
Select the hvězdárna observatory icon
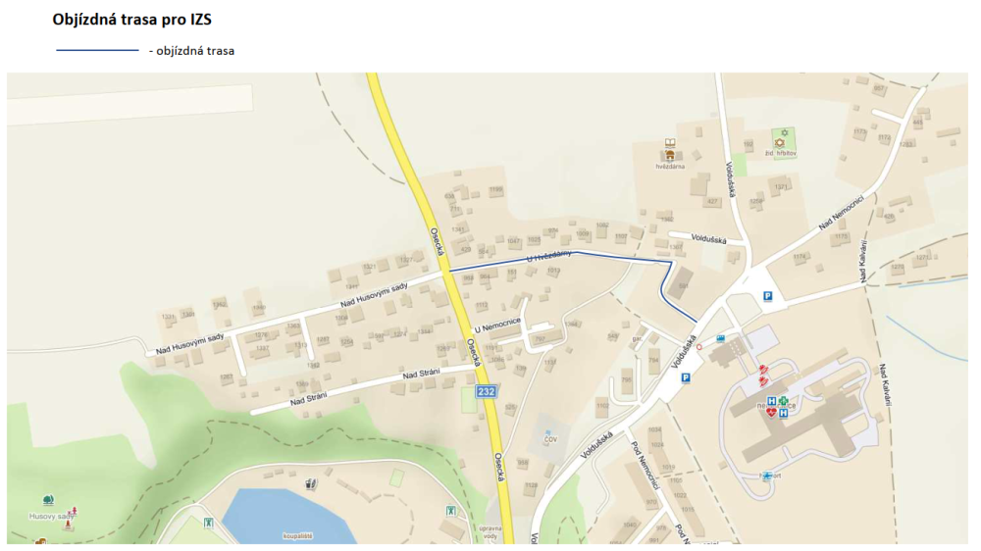[671, 149]
